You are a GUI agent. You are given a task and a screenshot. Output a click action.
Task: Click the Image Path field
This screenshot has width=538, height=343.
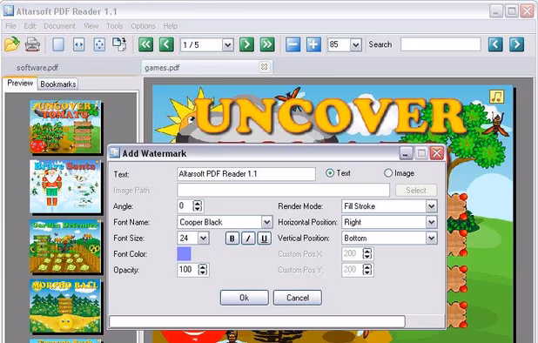click(x=283, y=191)
